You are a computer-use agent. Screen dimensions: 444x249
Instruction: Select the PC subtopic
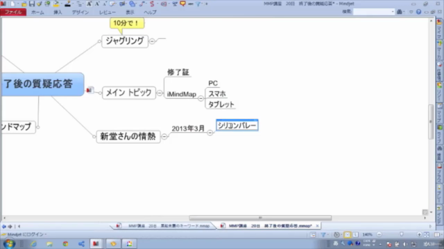click(x=213, y=83)
